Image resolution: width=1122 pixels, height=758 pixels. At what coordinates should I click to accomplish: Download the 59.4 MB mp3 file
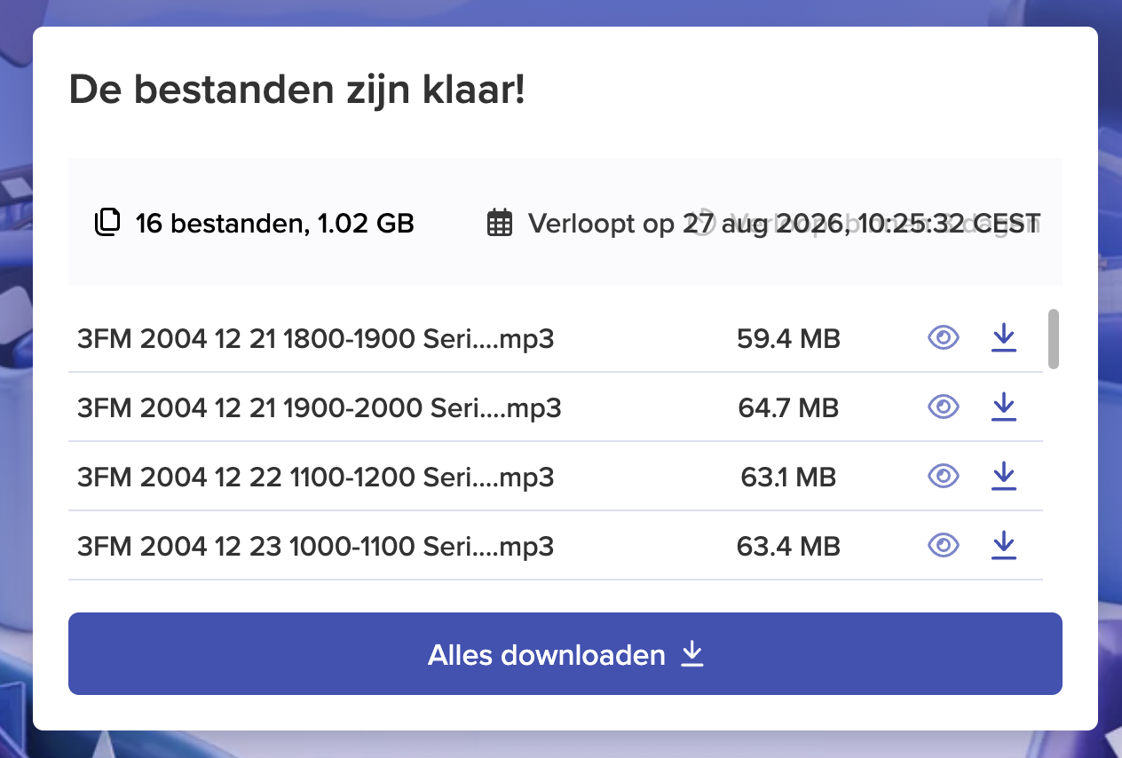(x=1003, y=337)
